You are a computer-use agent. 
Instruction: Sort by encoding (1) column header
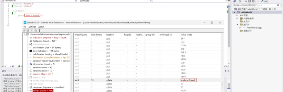point(81,34)
